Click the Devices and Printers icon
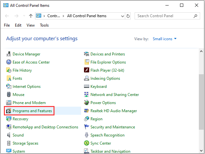205x154 pixels. [86, 54]
